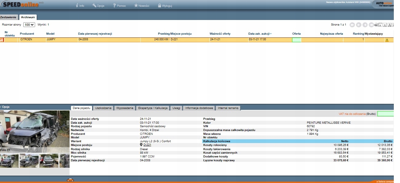Sort by Data zak. aukcji column arrow
Image resolution: width=400 pixels, height=183 pixels.
click(x=271, y=34)
